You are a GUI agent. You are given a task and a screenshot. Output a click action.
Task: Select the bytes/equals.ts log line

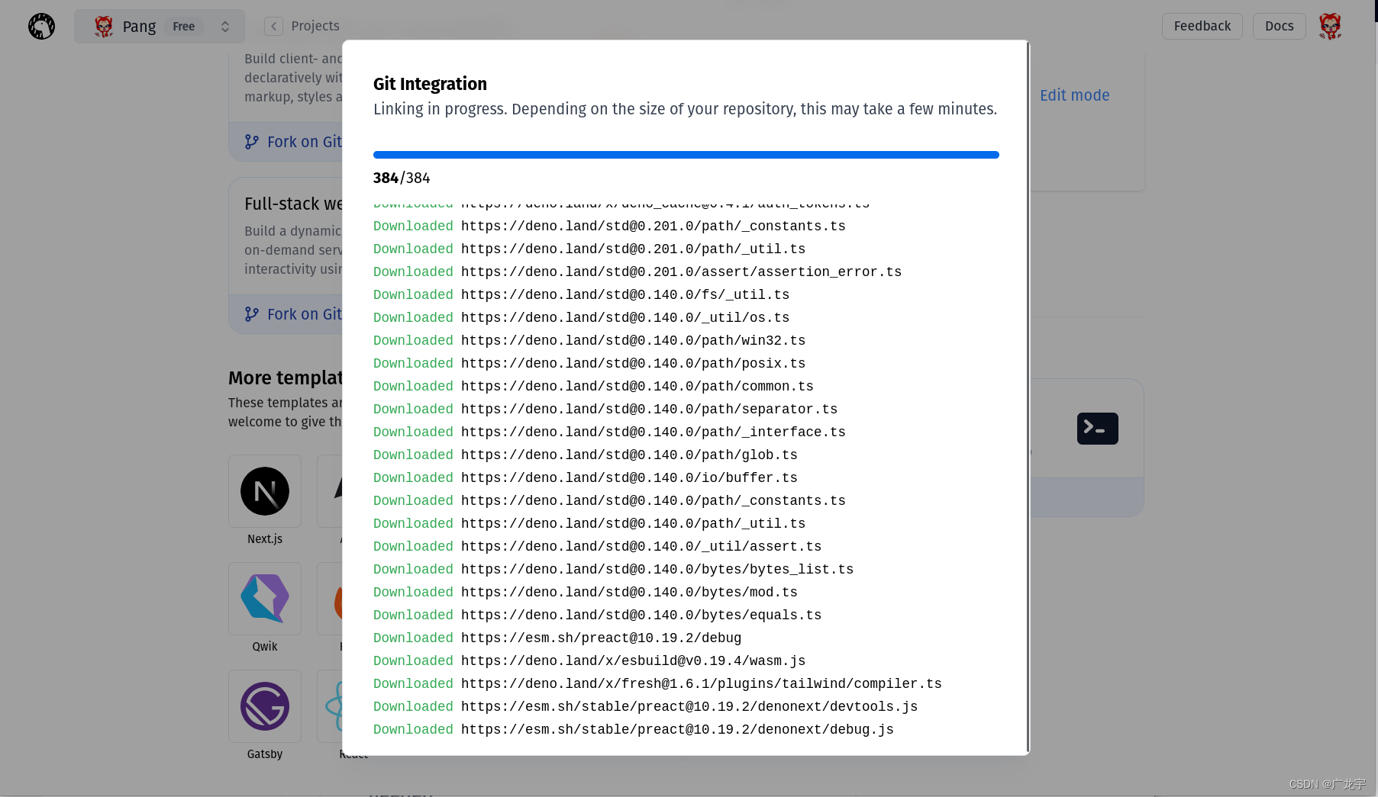coord(598,615)
